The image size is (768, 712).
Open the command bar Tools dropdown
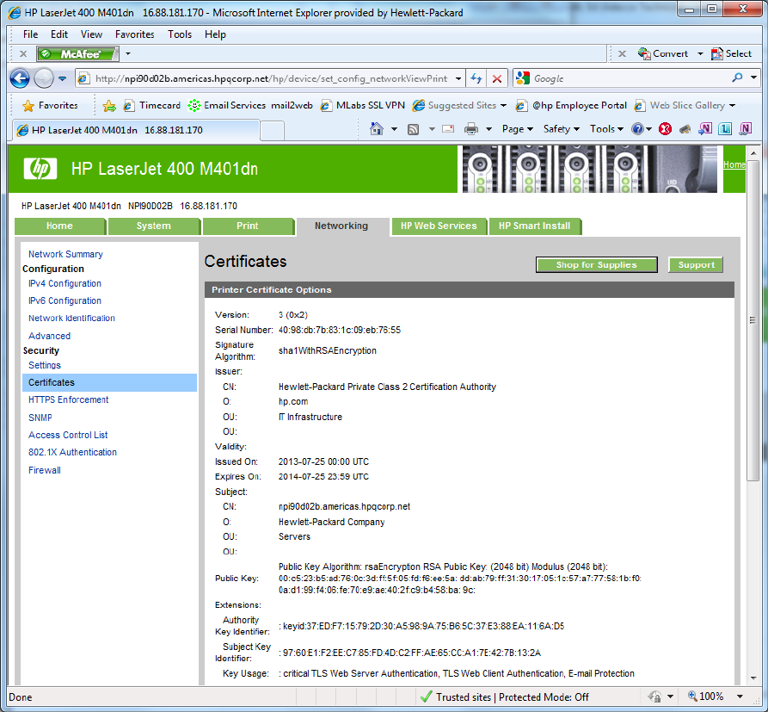[606, 129]
